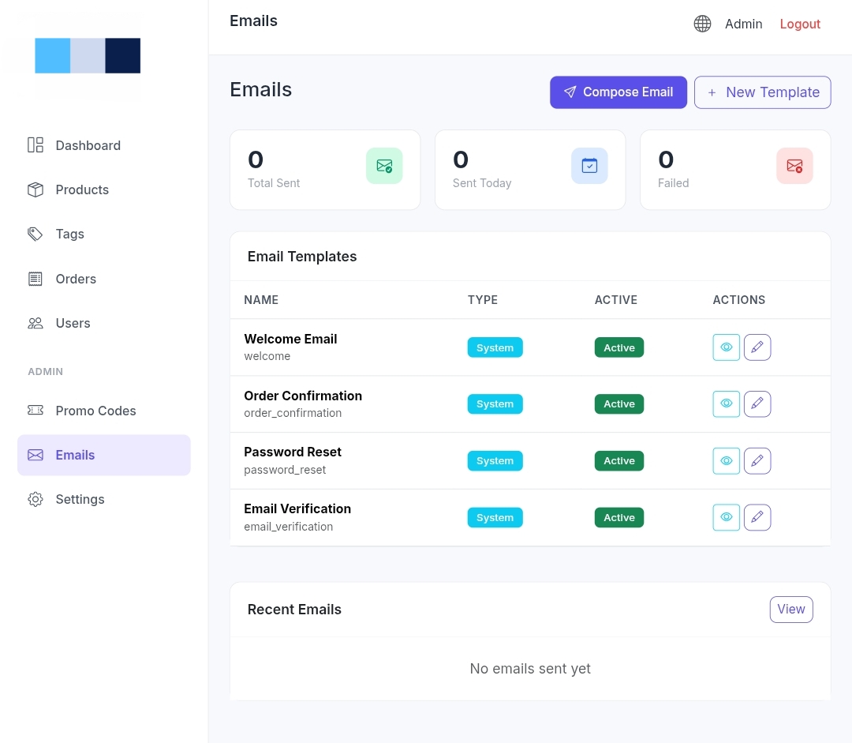Edit the Password Reset template
Image resolution: width=852 pixels, height=743 pixels.
point(757,460)
